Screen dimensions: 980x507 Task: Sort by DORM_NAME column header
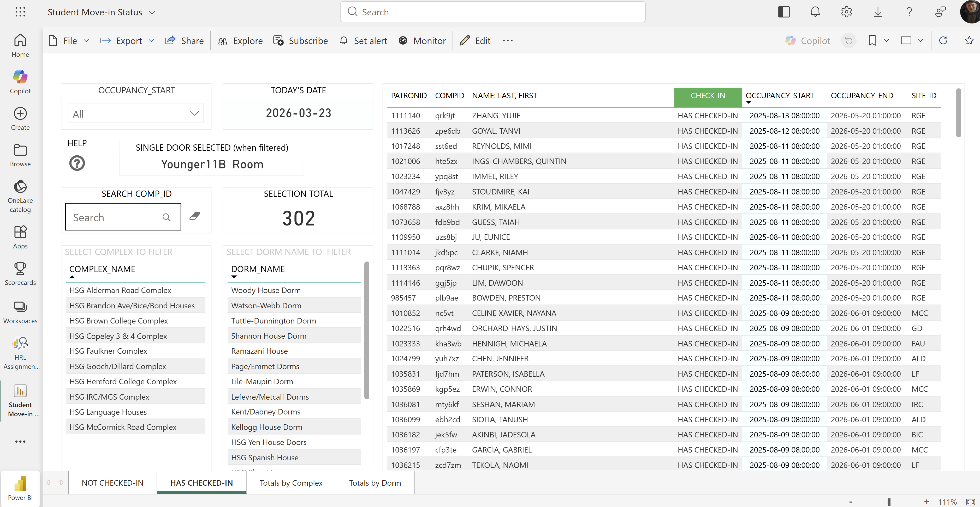tap(258, 269)
